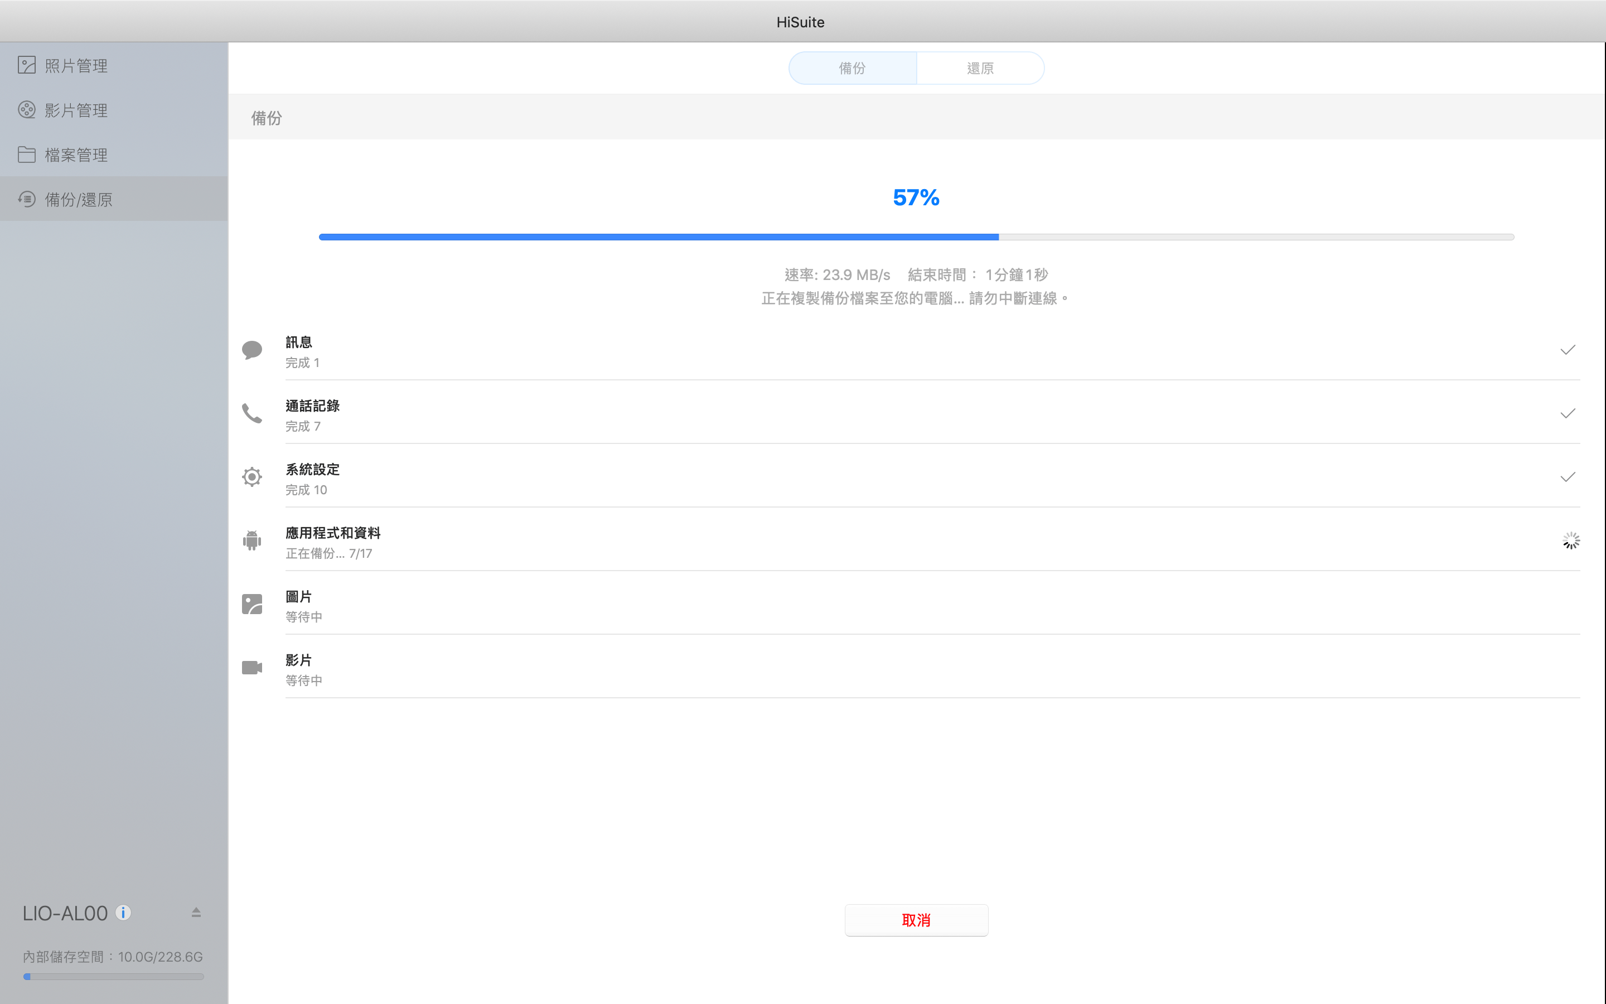Click the 應用程式和資料 row title
Image resolution: width=1606 pixels, height=1004 pixels.
click(x=333, y=533)
